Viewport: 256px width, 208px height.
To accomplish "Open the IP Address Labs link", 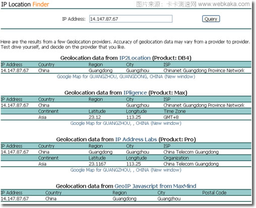I will click(x=136, y=140).
